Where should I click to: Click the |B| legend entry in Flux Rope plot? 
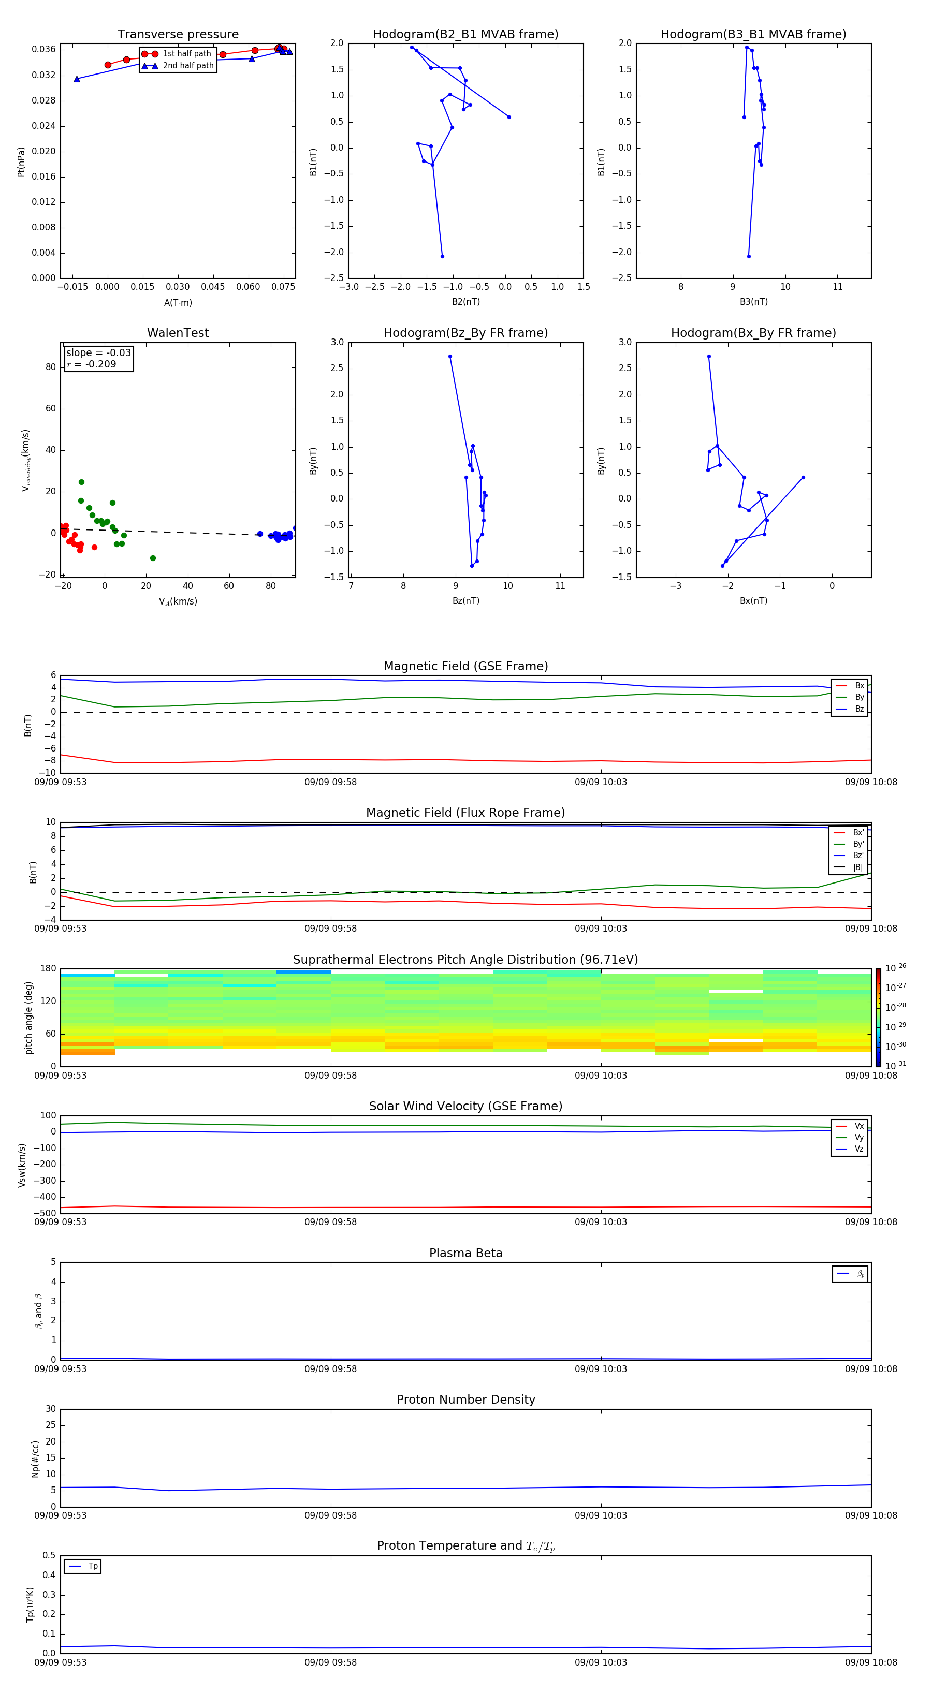849,867
